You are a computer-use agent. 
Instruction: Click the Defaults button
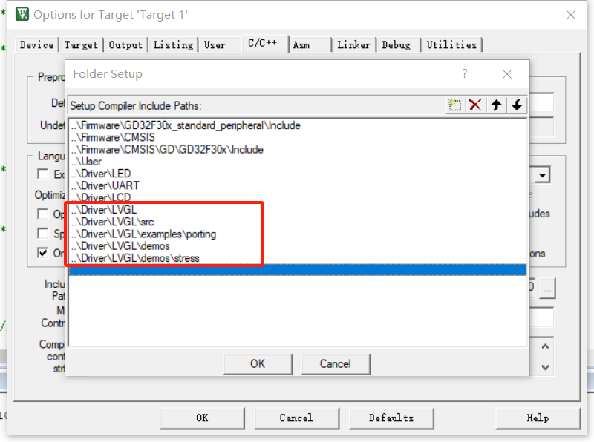(x=391, y=418)
